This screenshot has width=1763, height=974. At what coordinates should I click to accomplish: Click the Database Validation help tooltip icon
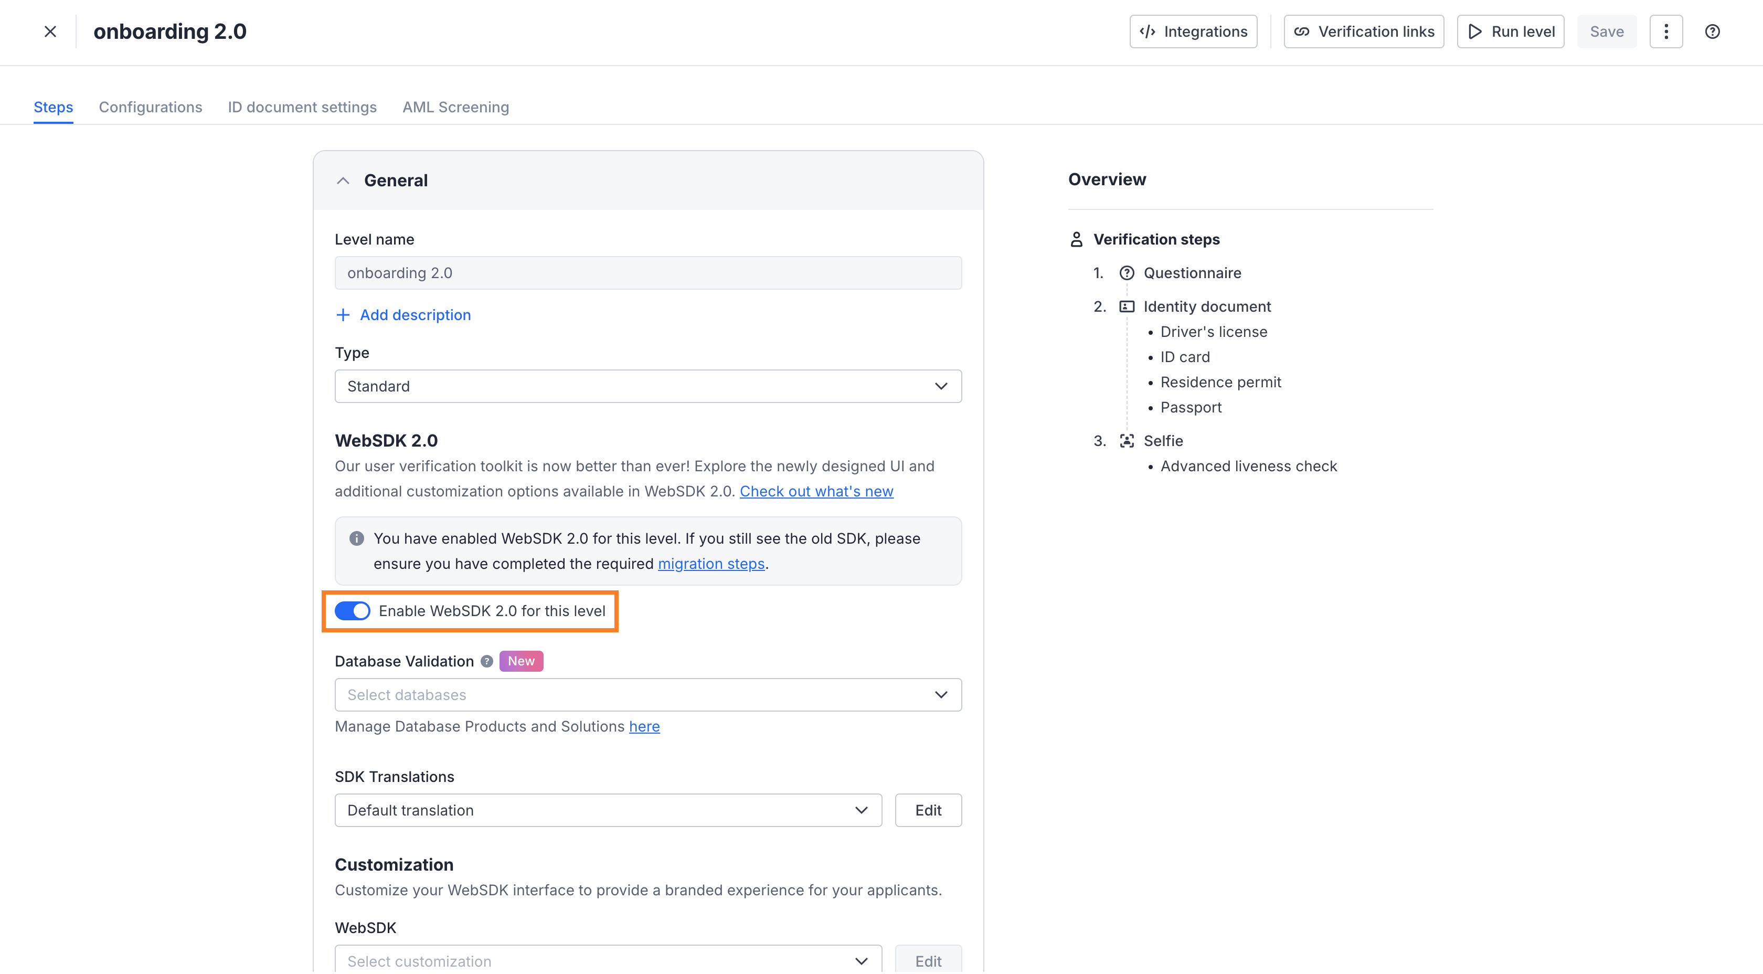[486, 661]
